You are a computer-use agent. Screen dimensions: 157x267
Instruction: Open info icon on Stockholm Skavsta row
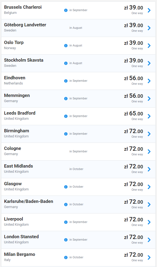[x=66, y=63]
